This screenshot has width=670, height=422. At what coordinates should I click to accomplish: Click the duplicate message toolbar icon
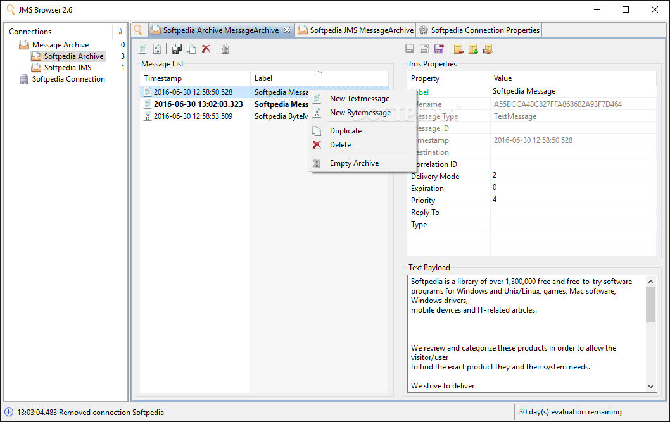coord(191,49)
